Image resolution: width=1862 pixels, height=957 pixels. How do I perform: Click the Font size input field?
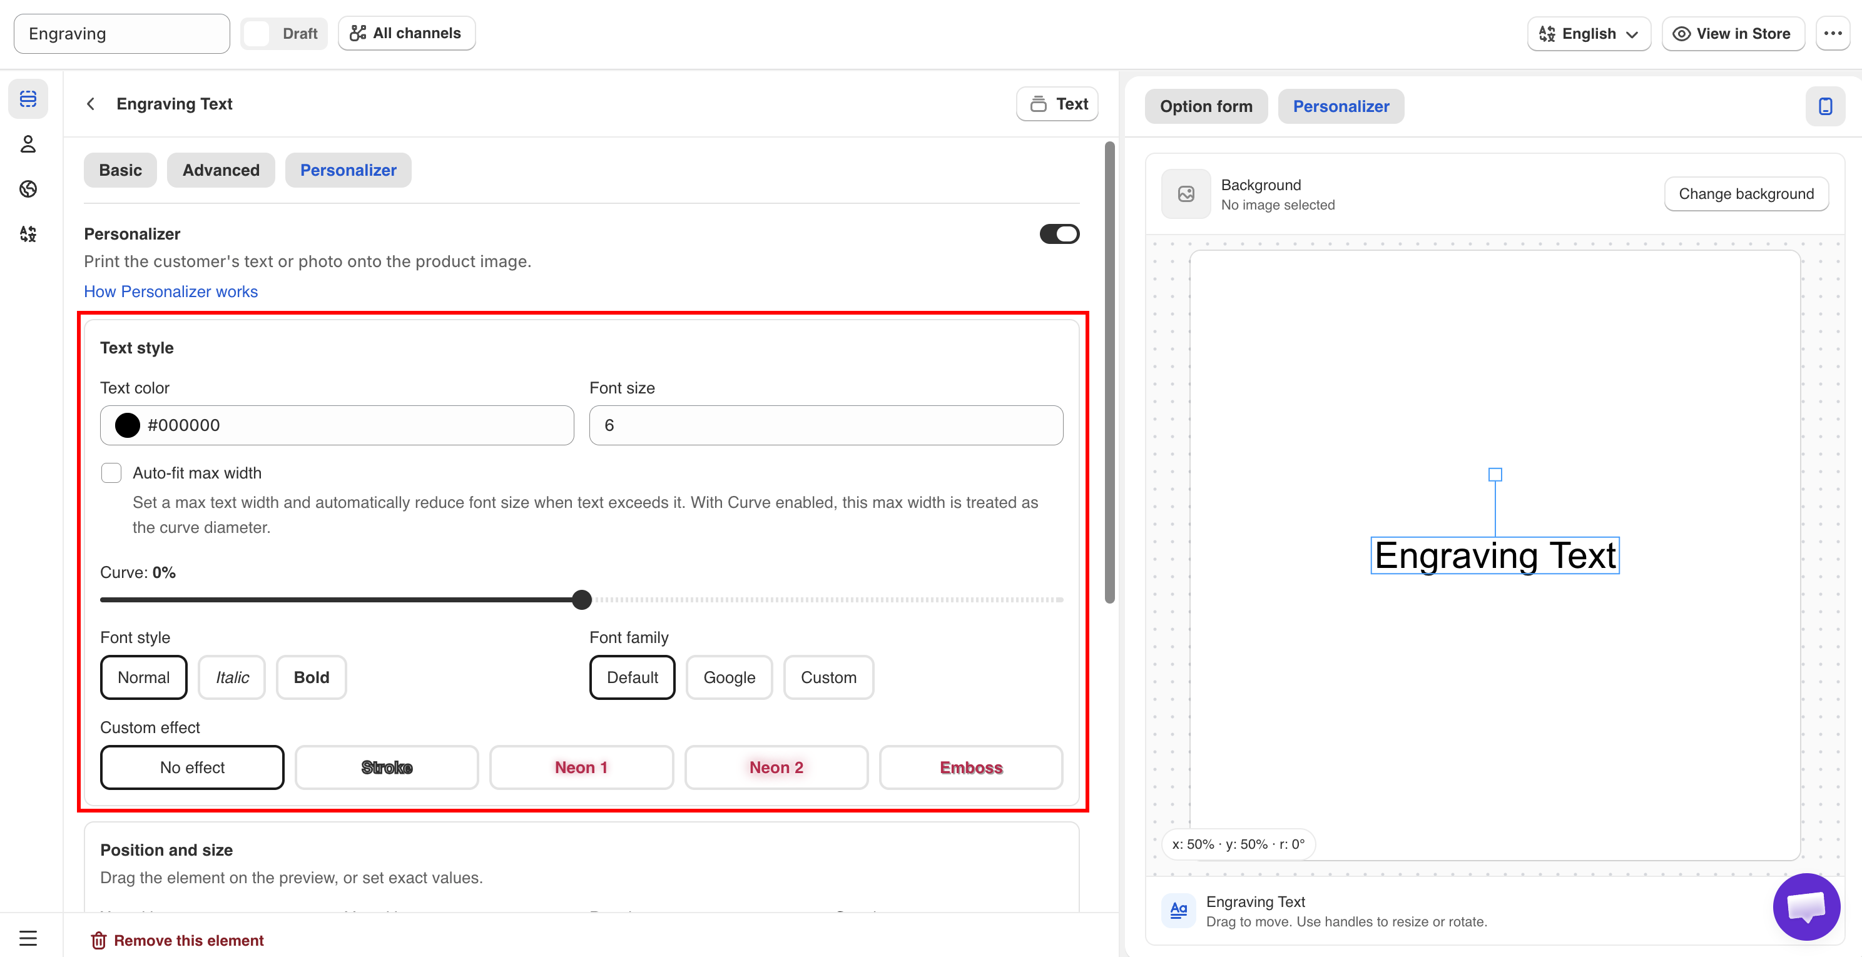(826, 425)
